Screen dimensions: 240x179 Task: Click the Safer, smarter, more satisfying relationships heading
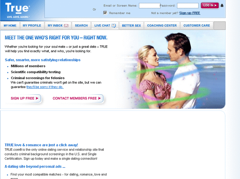pos(43,60)
